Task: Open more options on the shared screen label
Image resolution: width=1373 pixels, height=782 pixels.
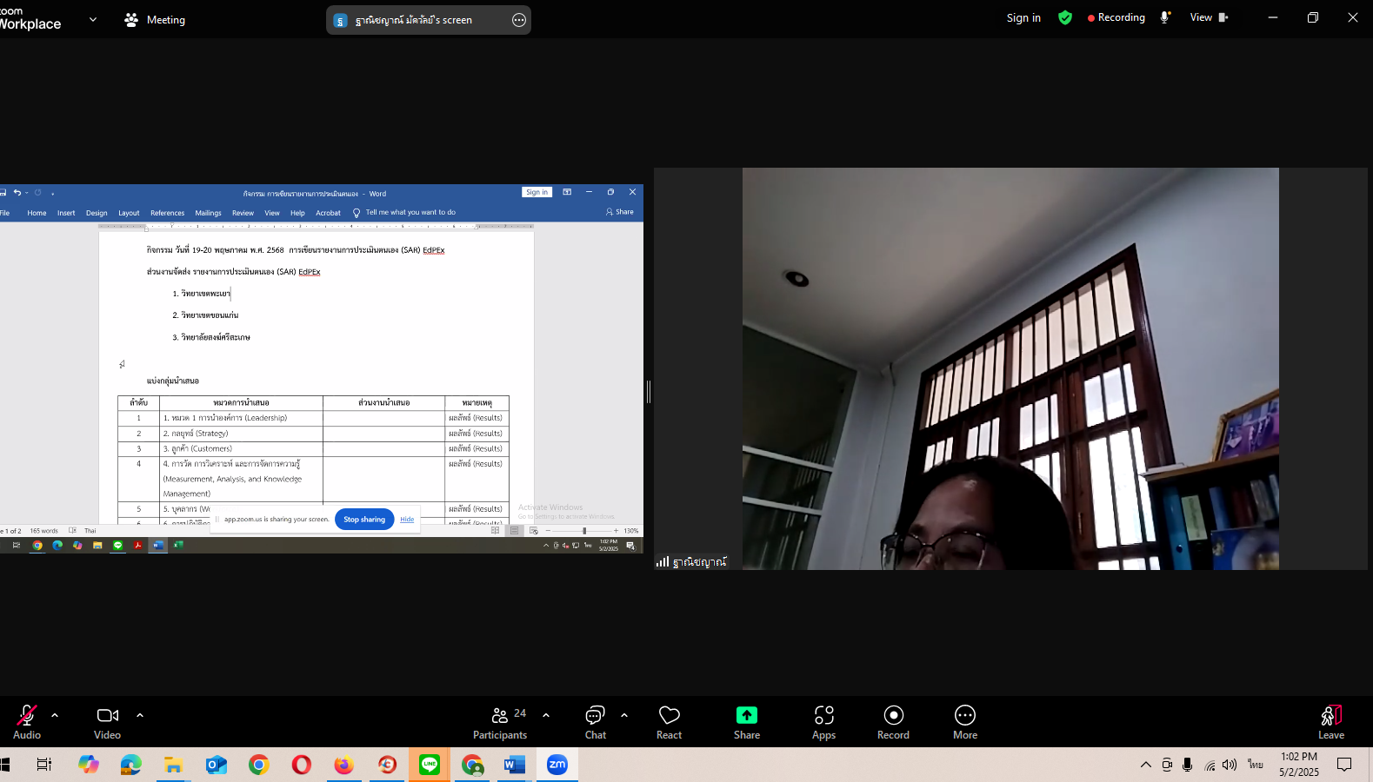Action: pos(519,20)
